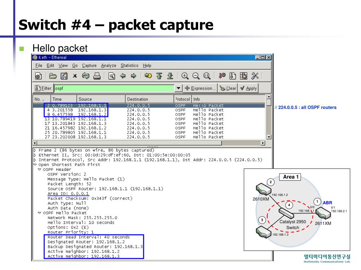Open the File menu

(x=39, y=66)
